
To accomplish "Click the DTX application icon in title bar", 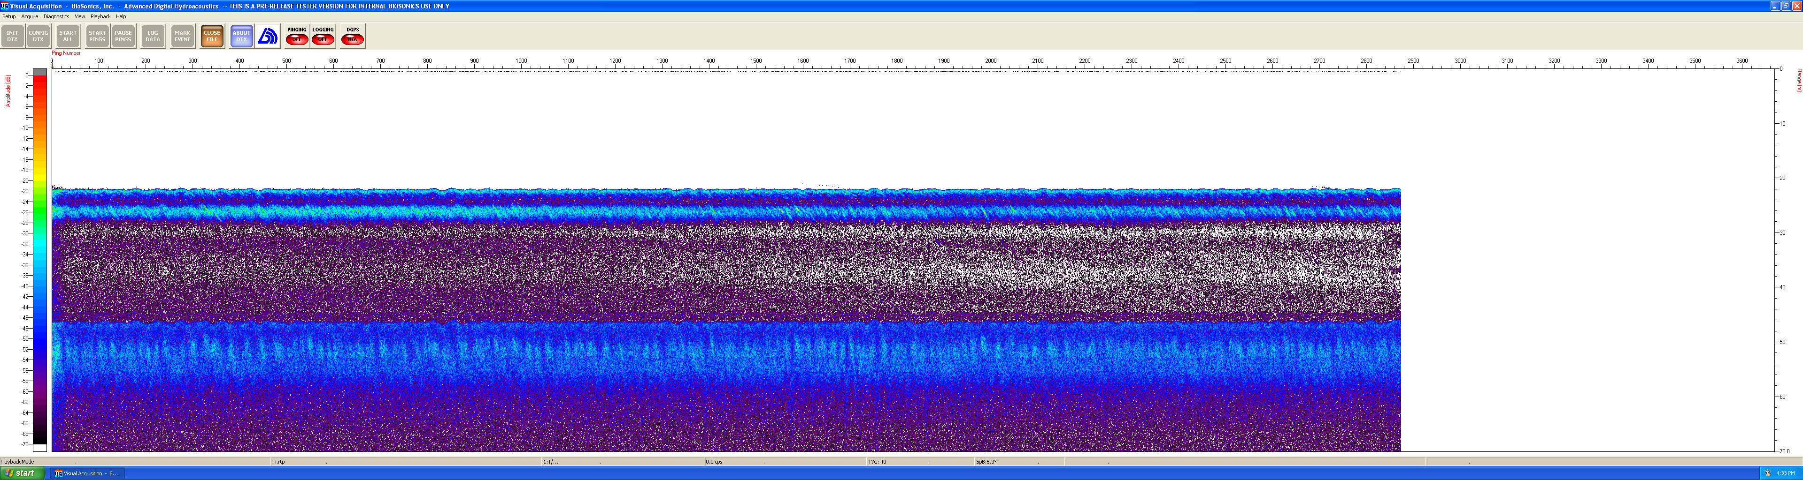I will click(x=5, y=6).
